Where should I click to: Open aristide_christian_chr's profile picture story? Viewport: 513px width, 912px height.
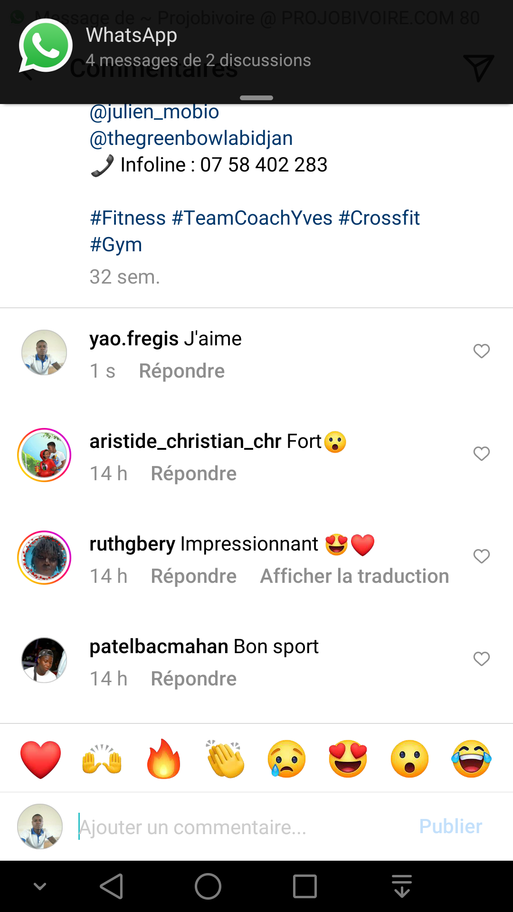pos(44,455)
